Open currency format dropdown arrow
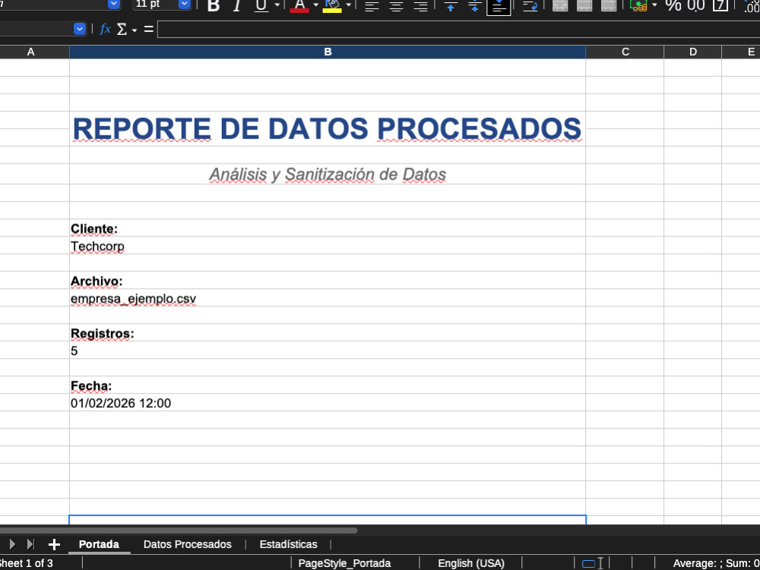This screenshot has height=570, width=760. point(654,5)
